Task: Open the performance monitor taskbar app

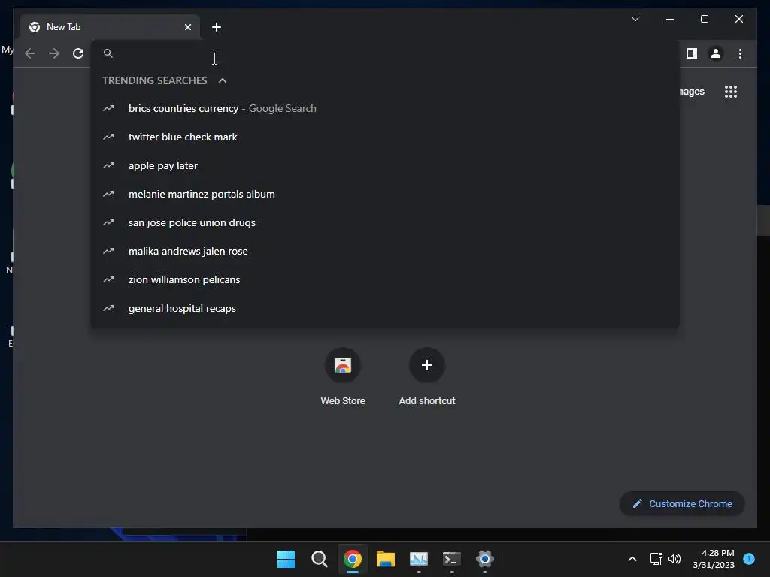Action: [x=418, y=559]
